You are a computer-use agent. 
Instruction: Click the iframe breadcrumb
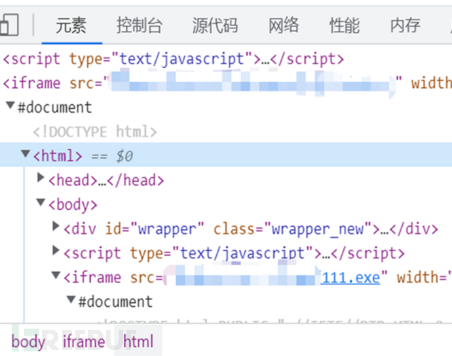tap(84, 342)
